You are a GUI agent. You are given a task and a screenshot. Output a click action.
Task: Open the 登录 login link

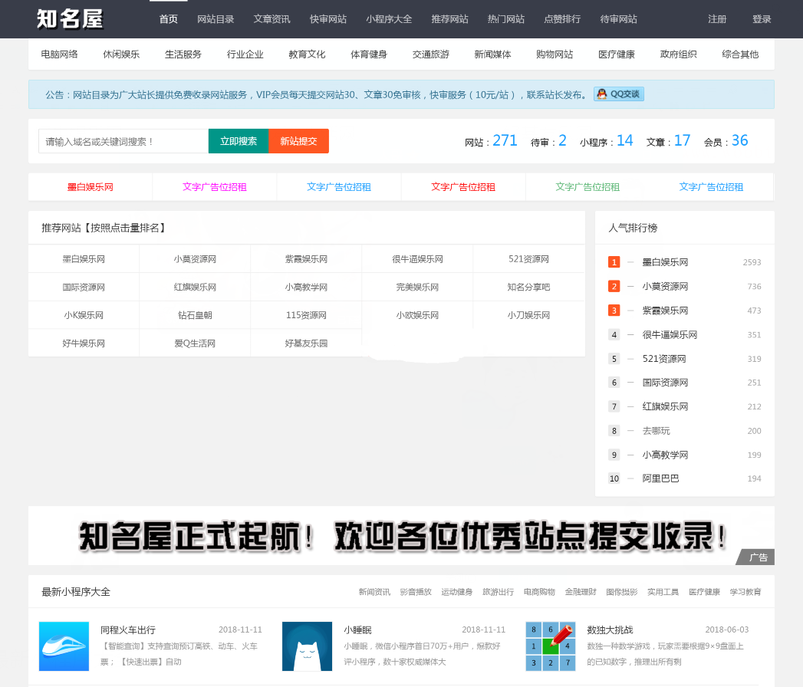pos(762,19)
